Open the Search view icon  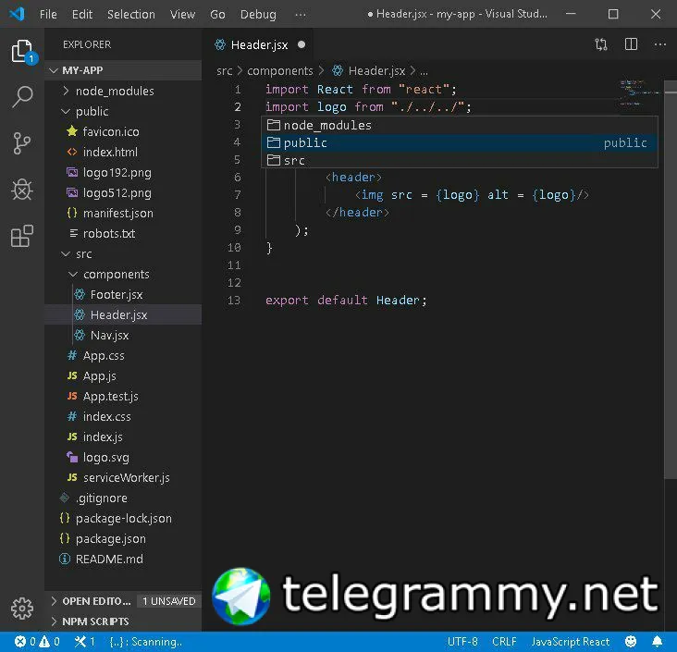tap(22, 97)
